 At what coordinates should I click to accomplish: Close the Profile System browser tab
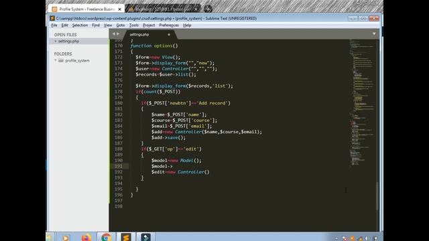coord(119,9)
